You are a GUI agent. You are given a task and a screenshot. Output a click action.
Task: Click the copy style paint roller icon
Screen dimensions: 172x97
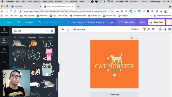(x=144, y=29)
